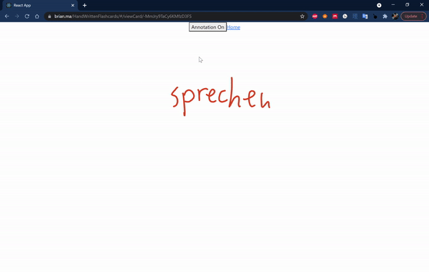Click the handwritten "sprechen" flashcard

pyautogui.click(x=221, y=97)
